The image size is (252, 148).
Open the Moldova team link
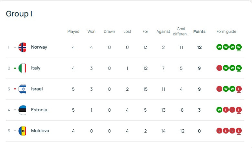coord(40,131)
